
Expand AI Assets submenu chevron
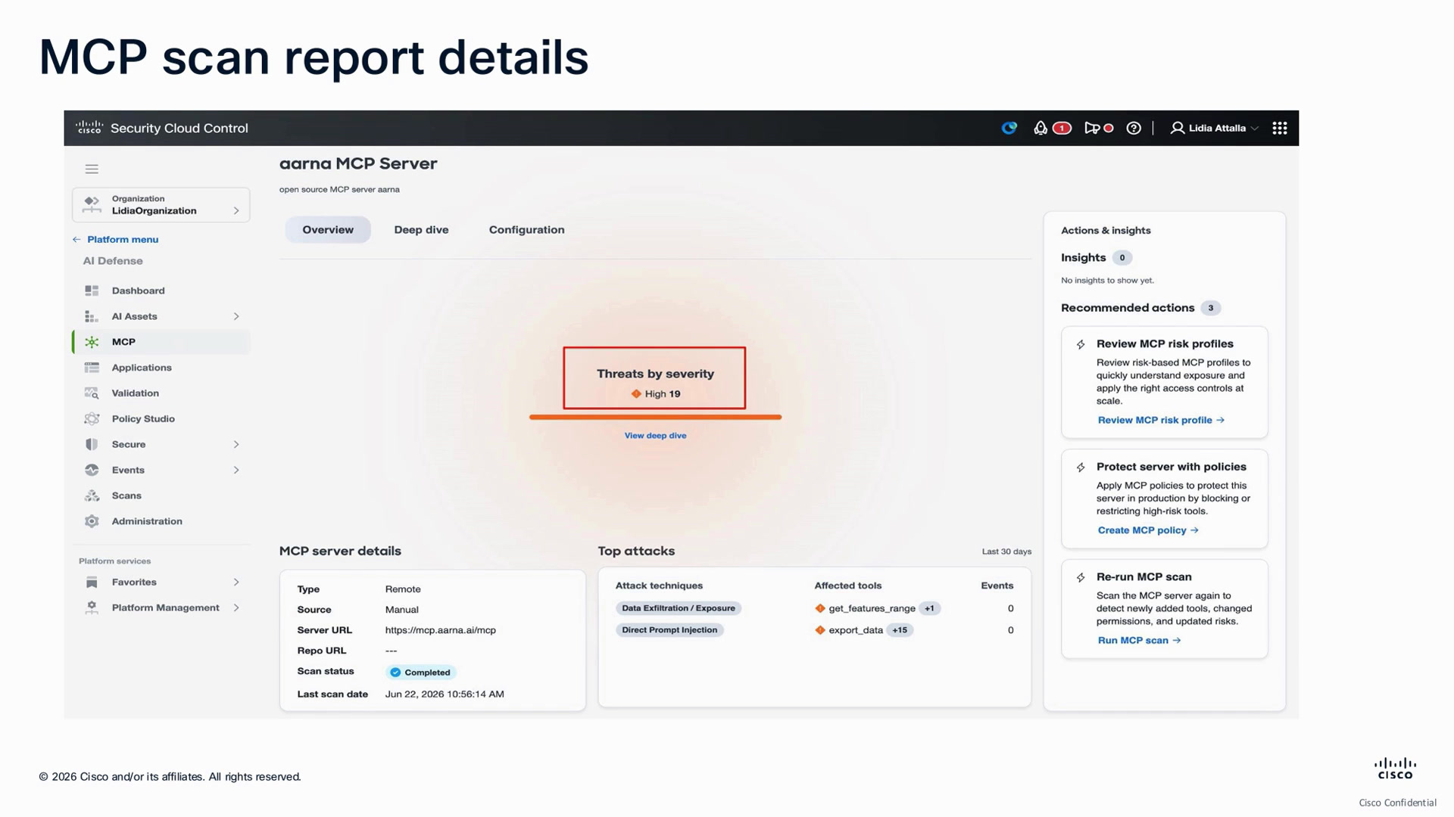(x=236, y=316)
